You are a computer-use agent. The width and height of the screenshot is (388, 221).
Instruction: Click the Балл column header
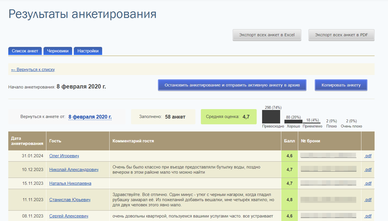point(289,141)
